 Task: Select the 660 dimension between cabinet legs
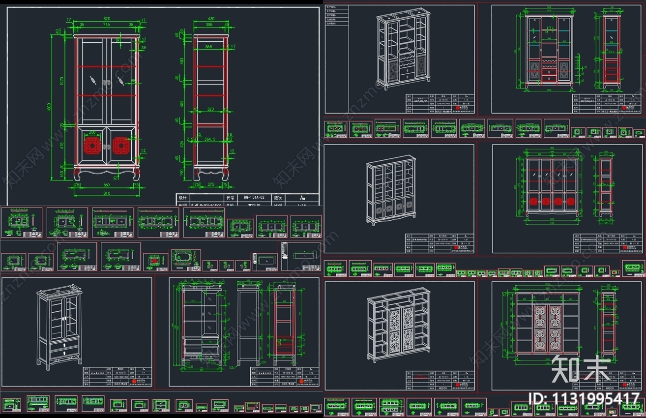106,185
